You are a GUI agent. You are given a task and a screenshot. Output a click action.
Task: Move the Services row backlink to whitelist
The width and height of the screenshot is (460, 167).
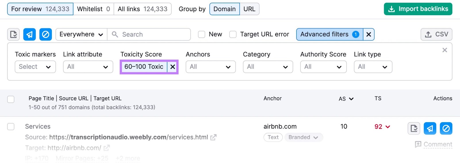[414, 128]
